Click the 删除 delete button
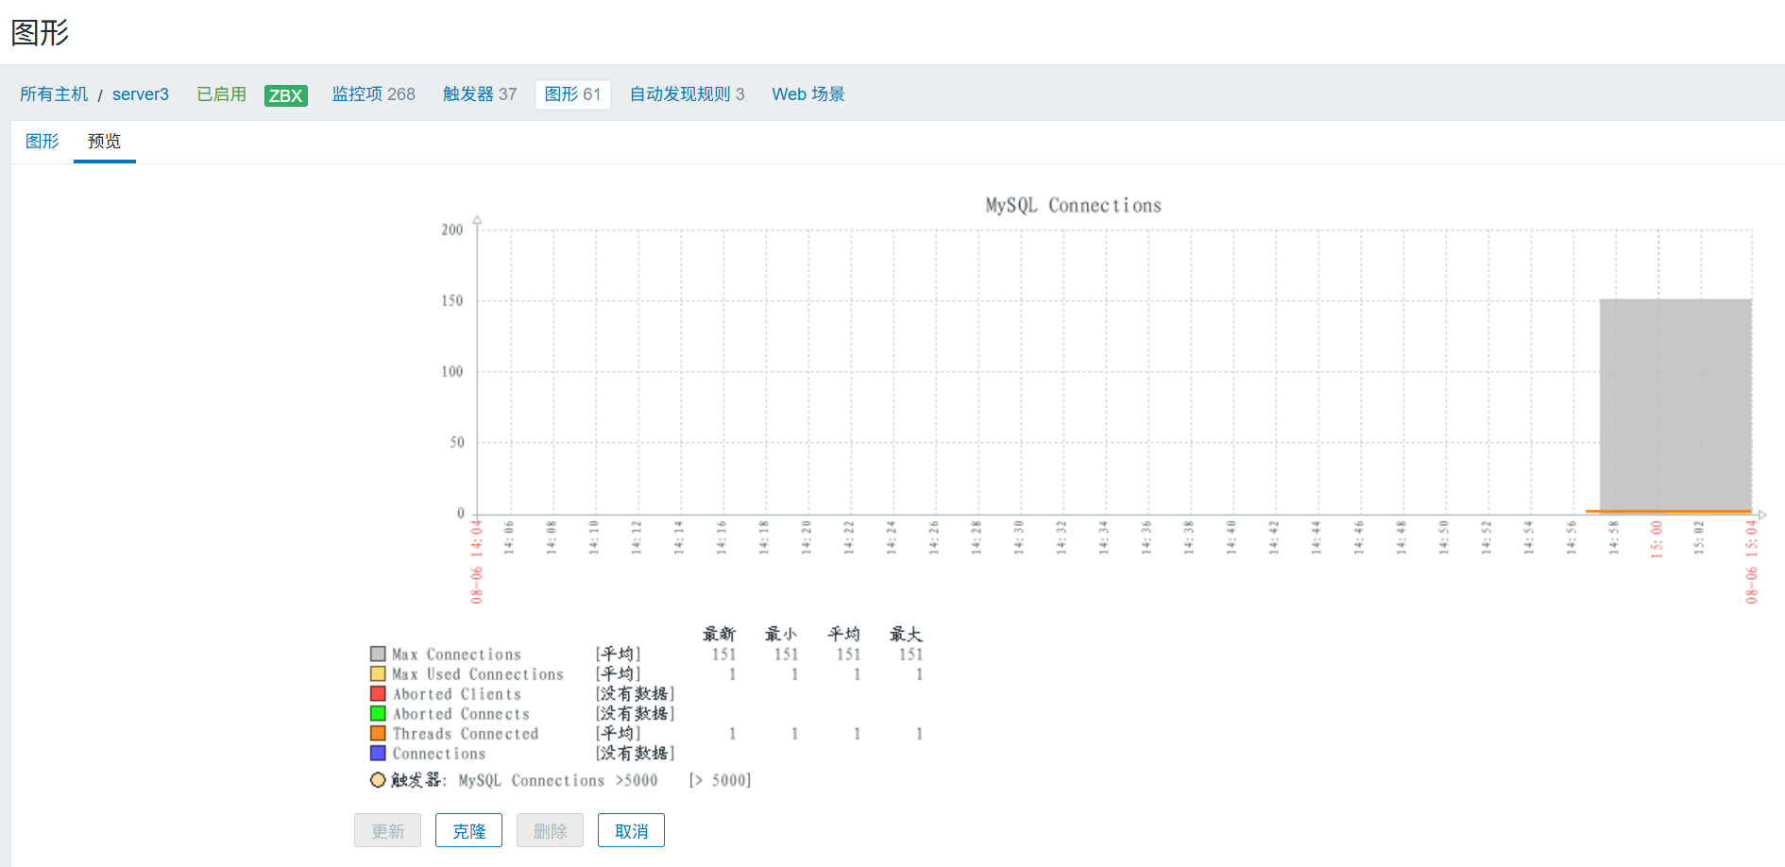The width and height of the screenshot is (1785, 867). click(x=551, y=831)
